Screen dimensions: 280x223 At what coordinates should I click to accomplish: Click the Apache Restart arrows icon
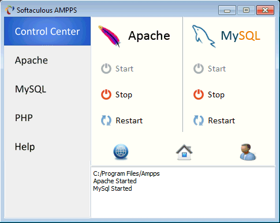click(x=106, y=120)
